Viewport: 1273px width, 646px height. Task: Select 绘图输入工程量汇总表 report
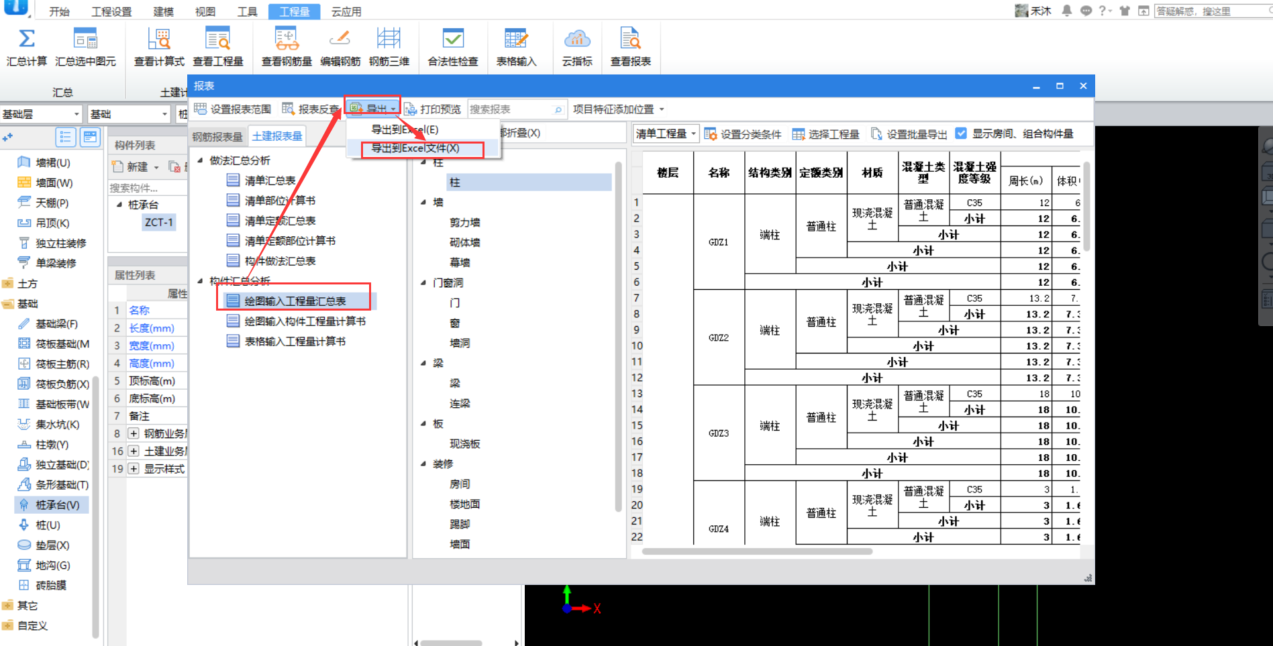coord(295,301)
